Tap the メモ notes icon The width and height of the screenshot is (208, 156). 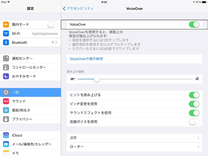click(6, 153)
